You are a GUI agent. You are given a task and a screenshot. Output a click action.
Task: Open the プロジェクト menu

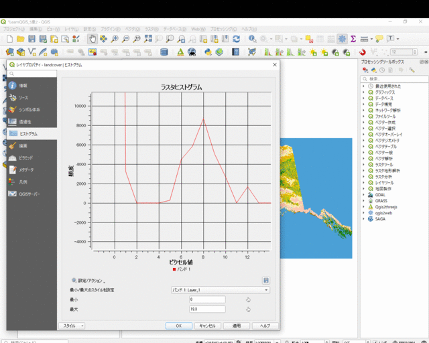[13, 29]
